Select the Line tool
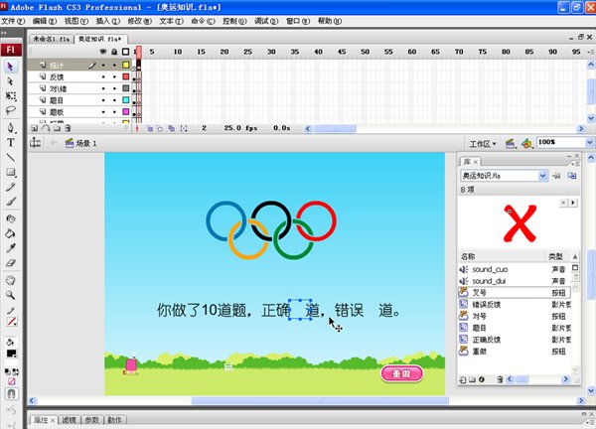The image size is (596, 429). point(11,157)
